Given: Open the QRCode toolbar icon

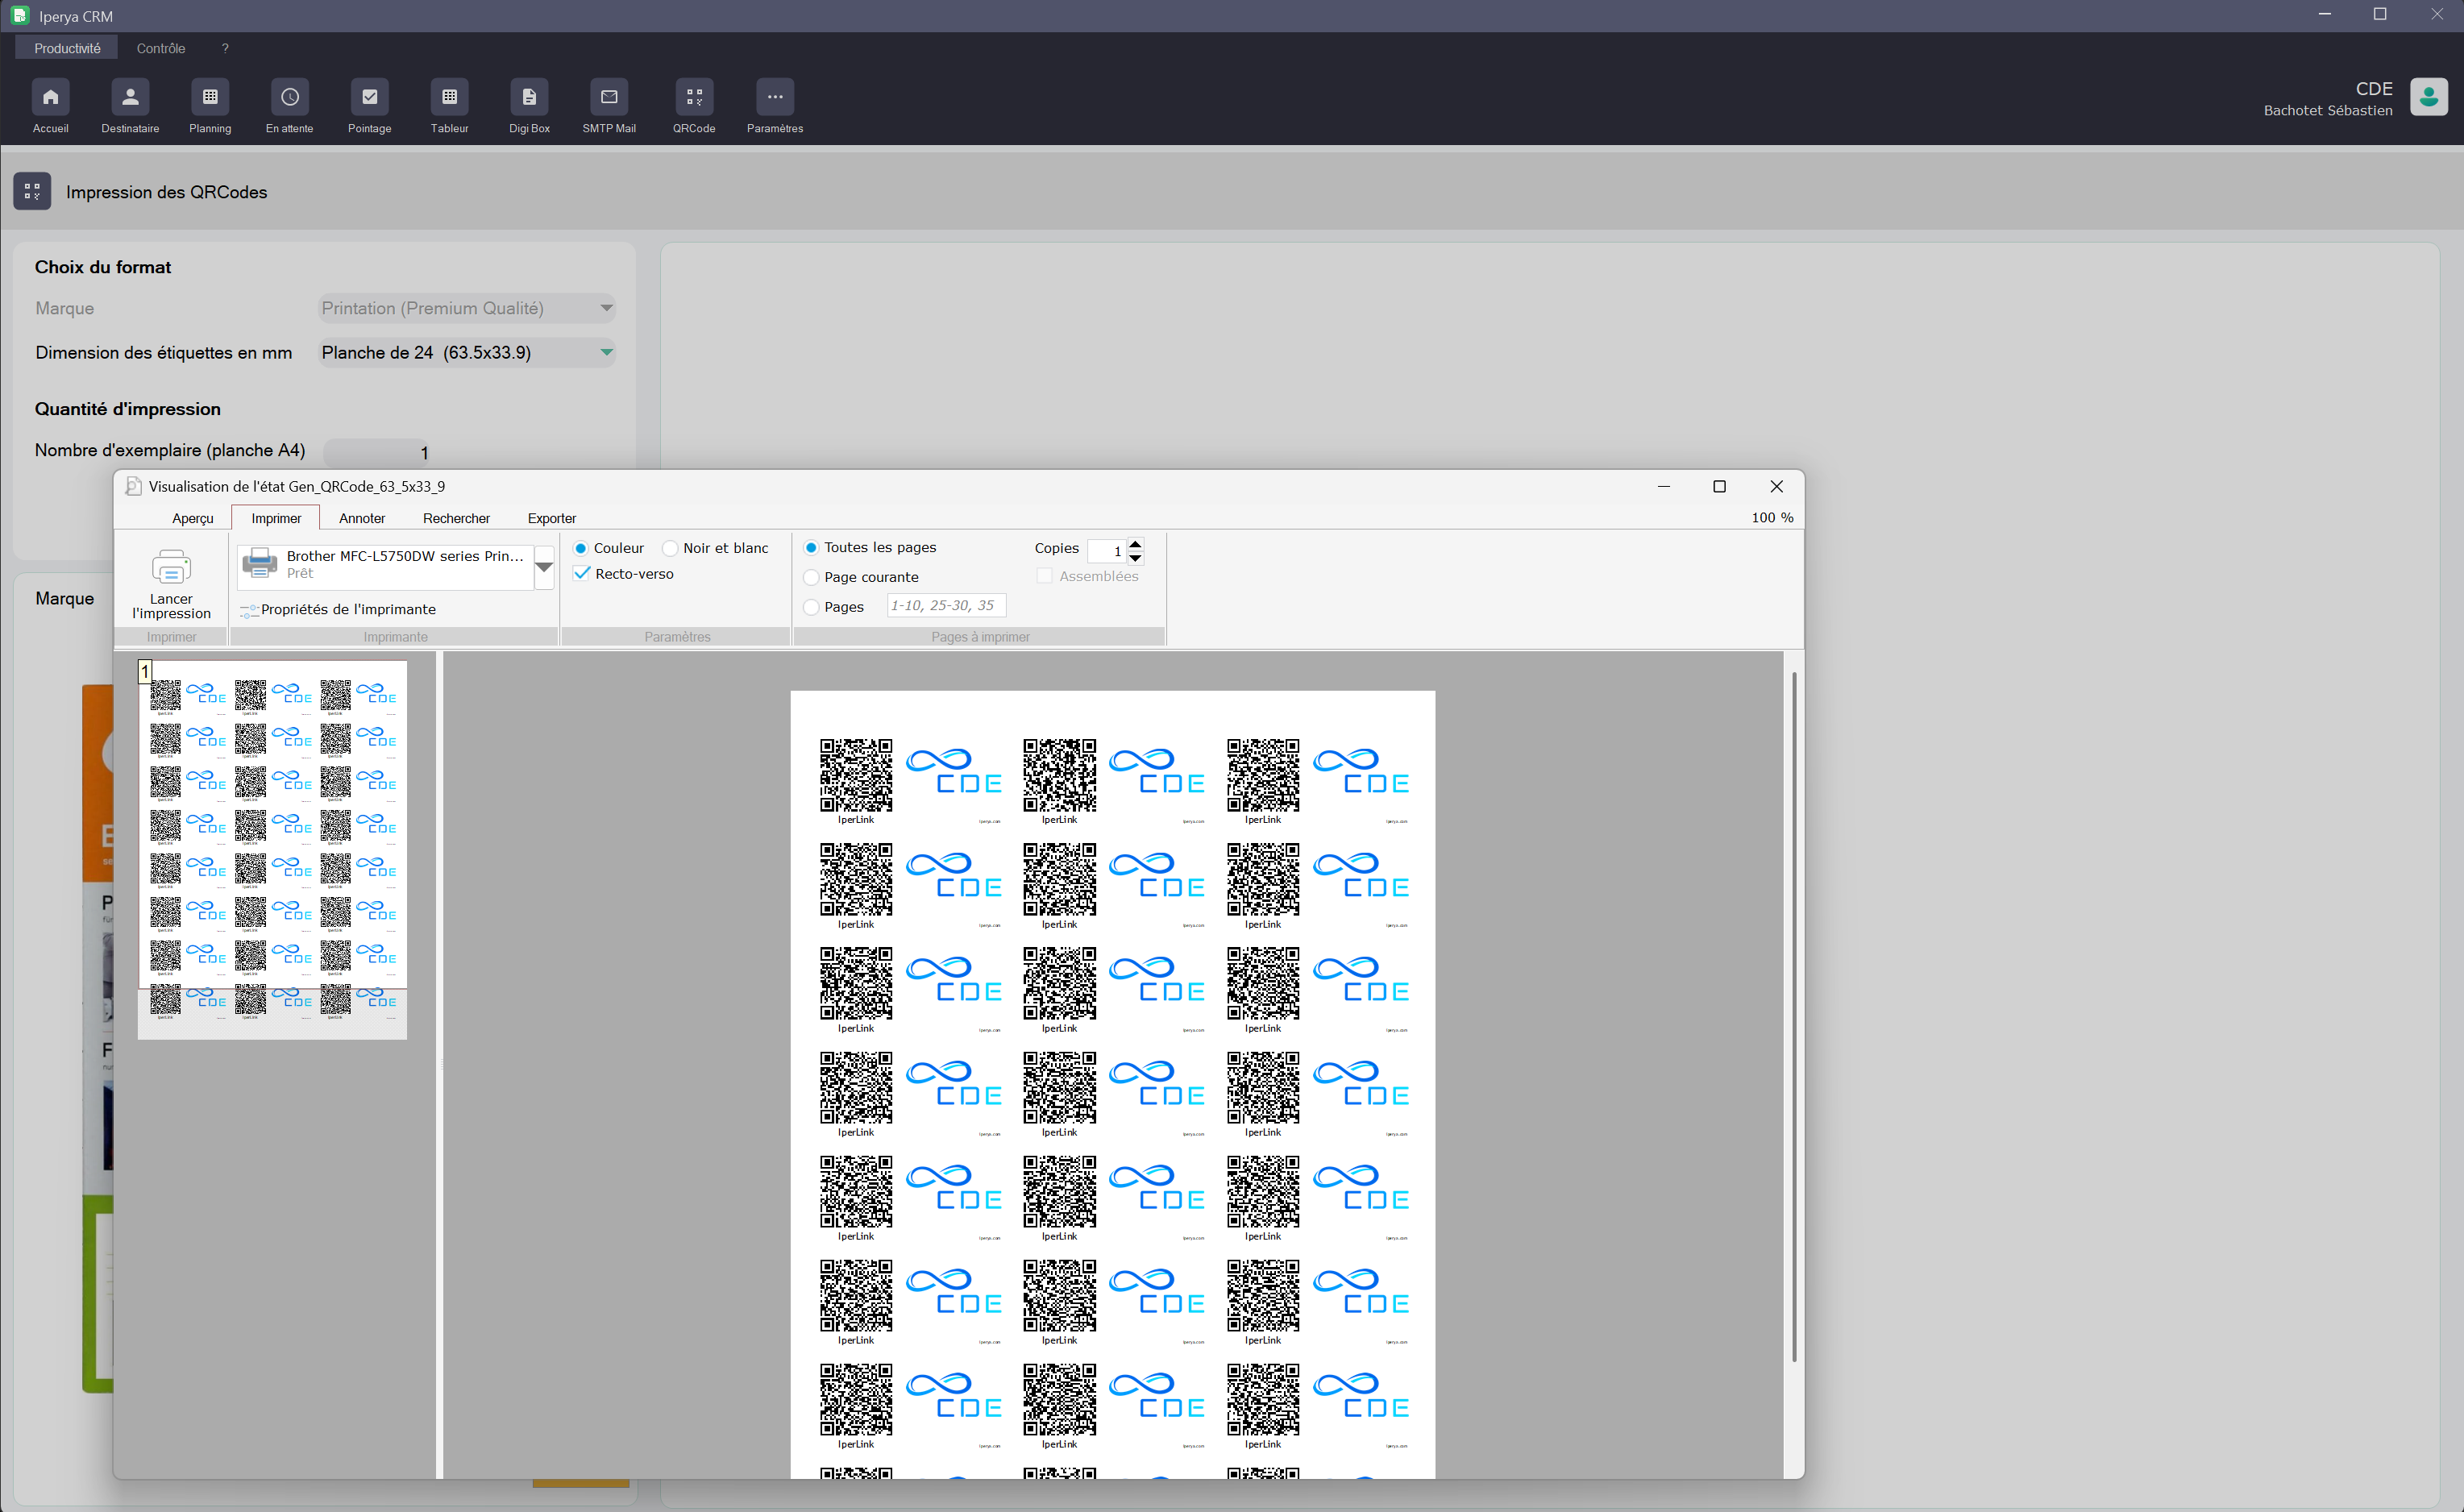Looking at the screenshot, I should [694, 97].
